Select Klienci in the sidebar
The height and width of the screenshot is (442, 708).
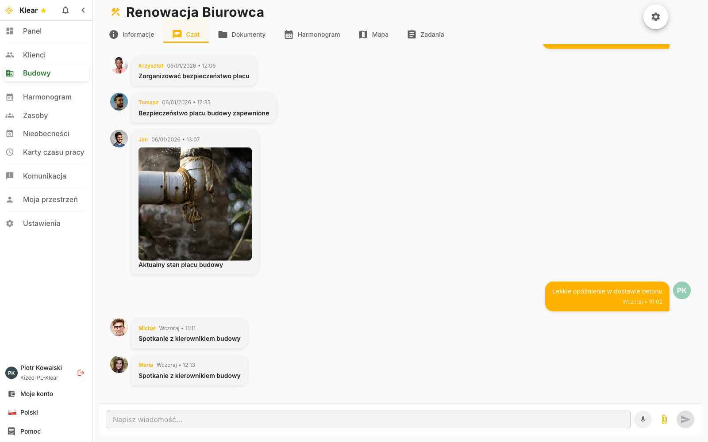[34, 55]
